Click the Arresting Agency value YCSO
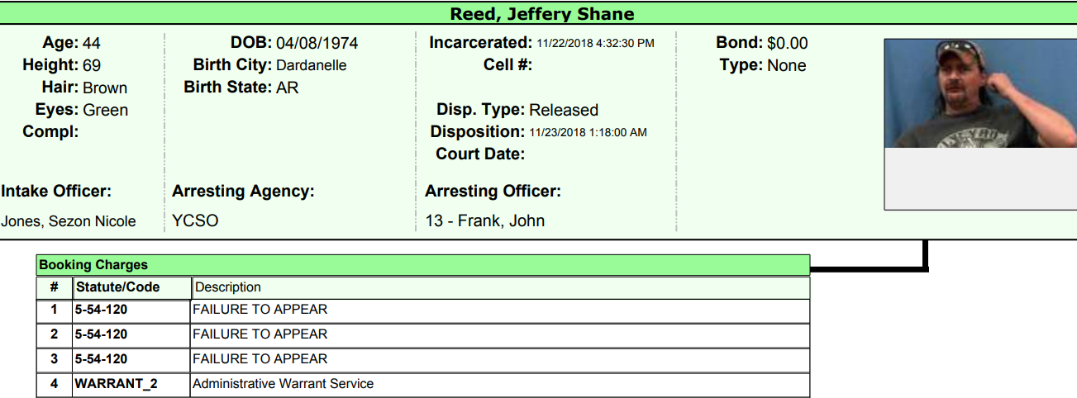Viewport: 1077px width, 398px height. point(195,220)
